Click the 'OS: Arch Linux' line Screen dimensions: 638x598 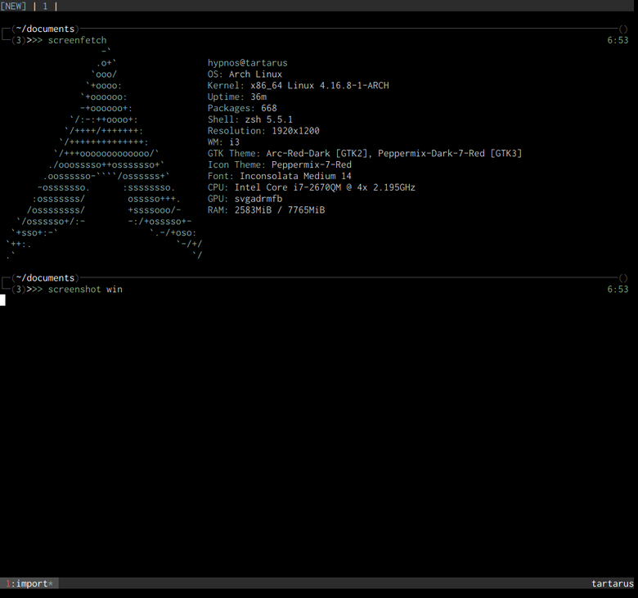245,74
